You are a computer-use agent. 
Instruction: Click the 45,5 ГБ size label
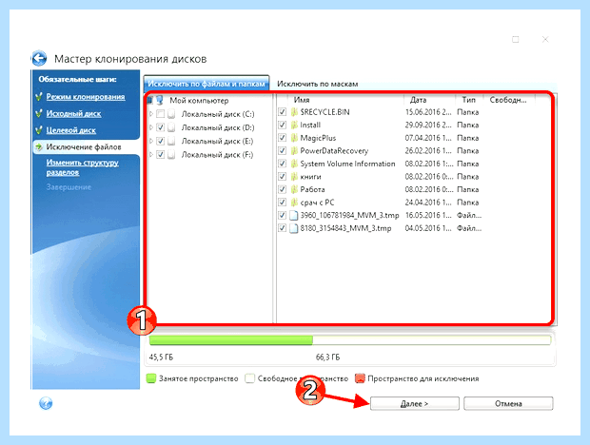click(161, 358)
